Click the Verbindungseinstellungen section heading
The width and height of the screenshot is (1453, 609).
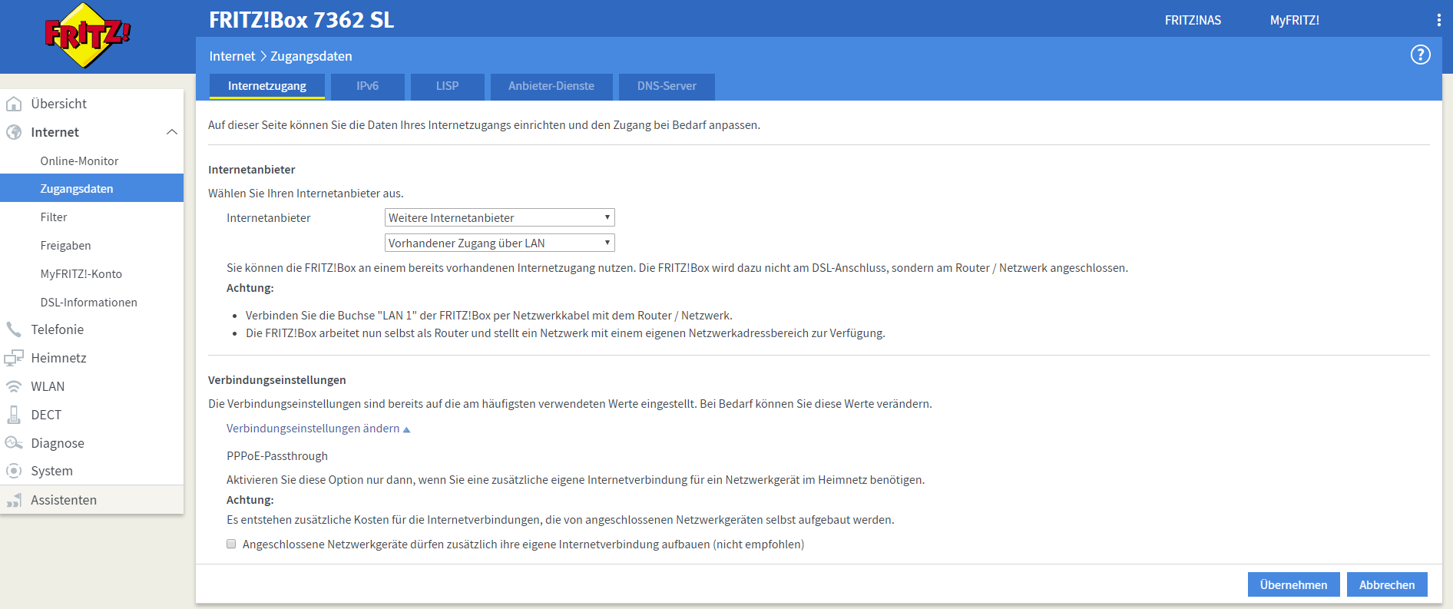point(277,380)
